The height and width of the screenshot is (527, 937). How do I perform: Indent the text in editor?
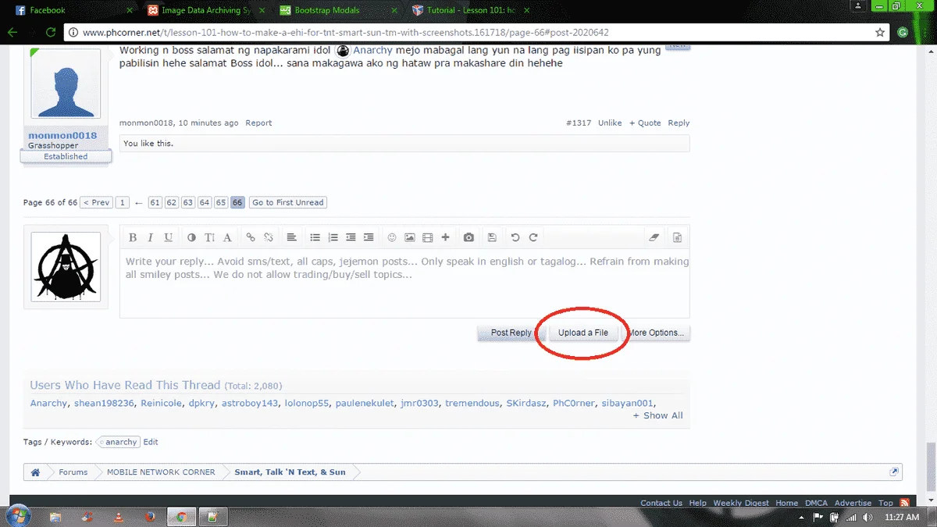click(x=369, y=237)
